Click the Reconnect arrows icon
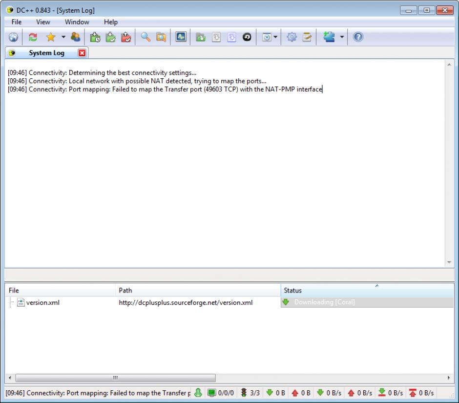This screenshot has width=459, height=403. [33, 37]
